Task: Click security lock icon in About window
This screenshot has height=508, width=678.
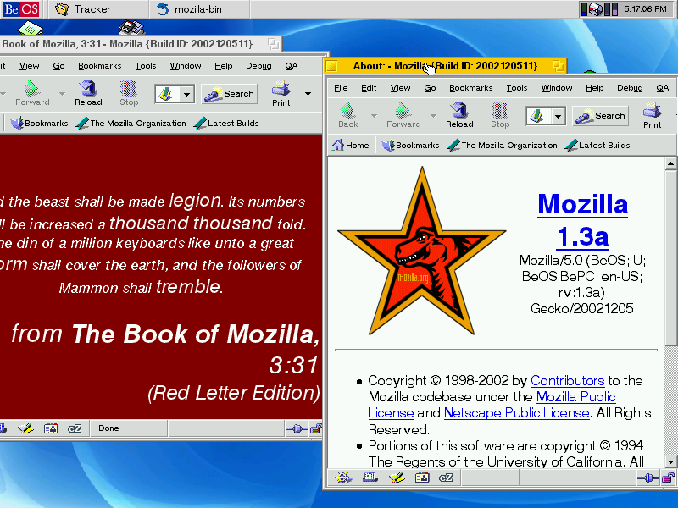Action: [x=668, y=478]
